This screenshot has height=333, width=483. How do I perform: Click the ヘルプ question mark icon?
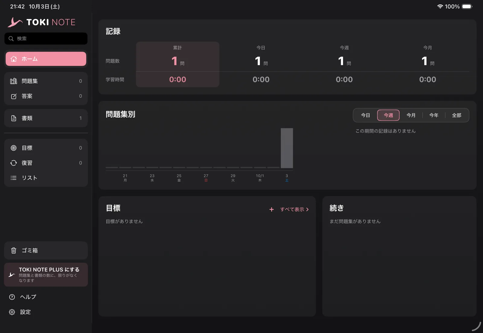click(12, 297)
